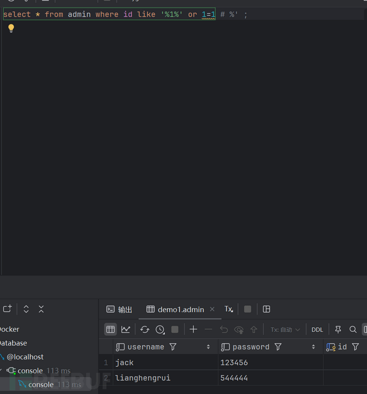Preview pending changes eye icon
The height and width of the screenshot is (394, 367).
pyautogui.click(x=239, y=329)
